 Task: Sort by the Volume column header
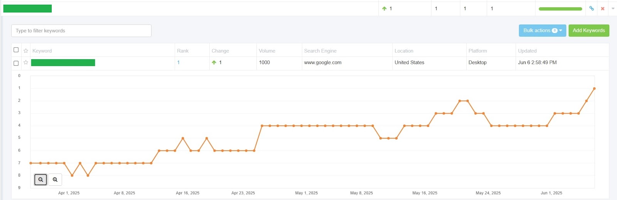[x=267, y=51]
